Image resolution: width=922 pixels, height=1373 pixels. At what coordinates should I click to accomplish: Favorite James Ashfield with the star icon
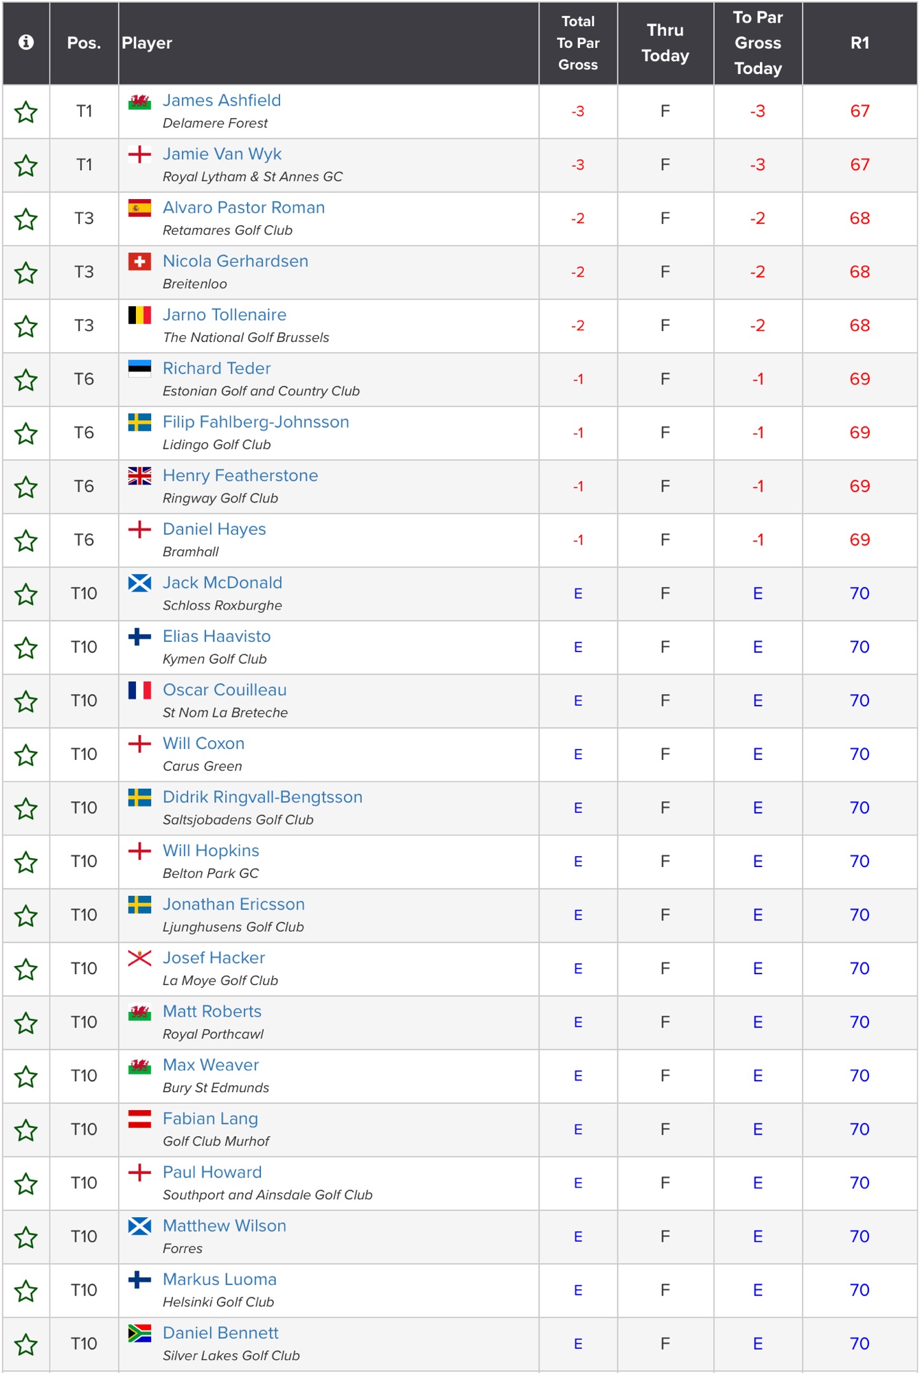(x=26, y=112)
